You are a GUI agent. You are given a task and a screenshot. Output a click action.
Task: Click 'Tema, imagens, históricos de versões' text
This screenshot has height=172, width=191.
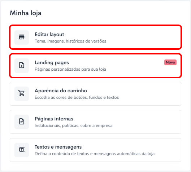pos(70,41)
